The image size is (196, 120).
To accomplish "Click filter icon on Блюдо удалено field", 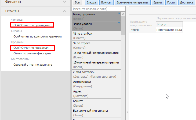I will pyautogui.click(x=119, y=13).
